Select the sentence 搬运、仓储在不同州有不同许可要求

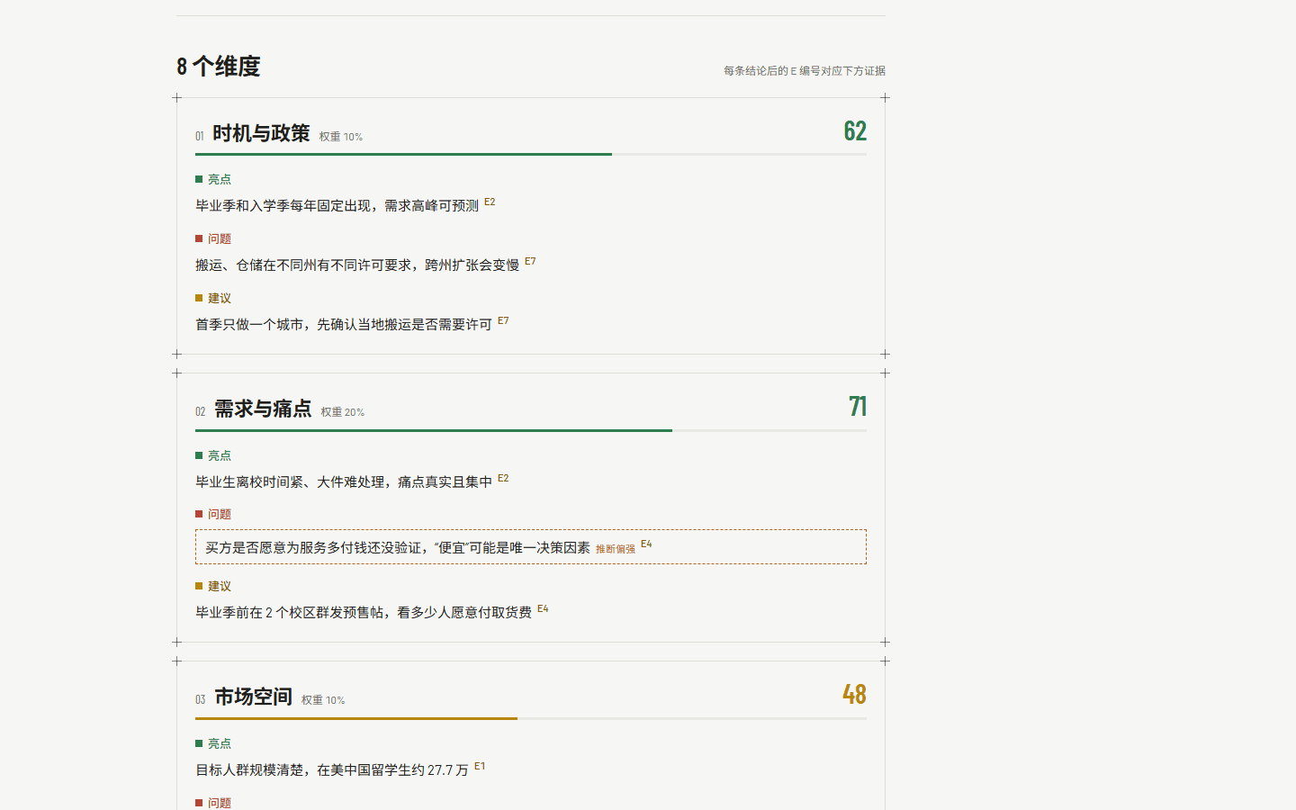(303, 265)
